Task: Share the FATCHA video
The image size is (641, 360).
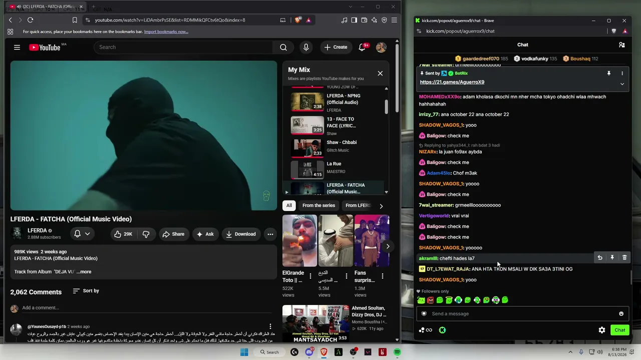Action: click(x=173, y=234)
